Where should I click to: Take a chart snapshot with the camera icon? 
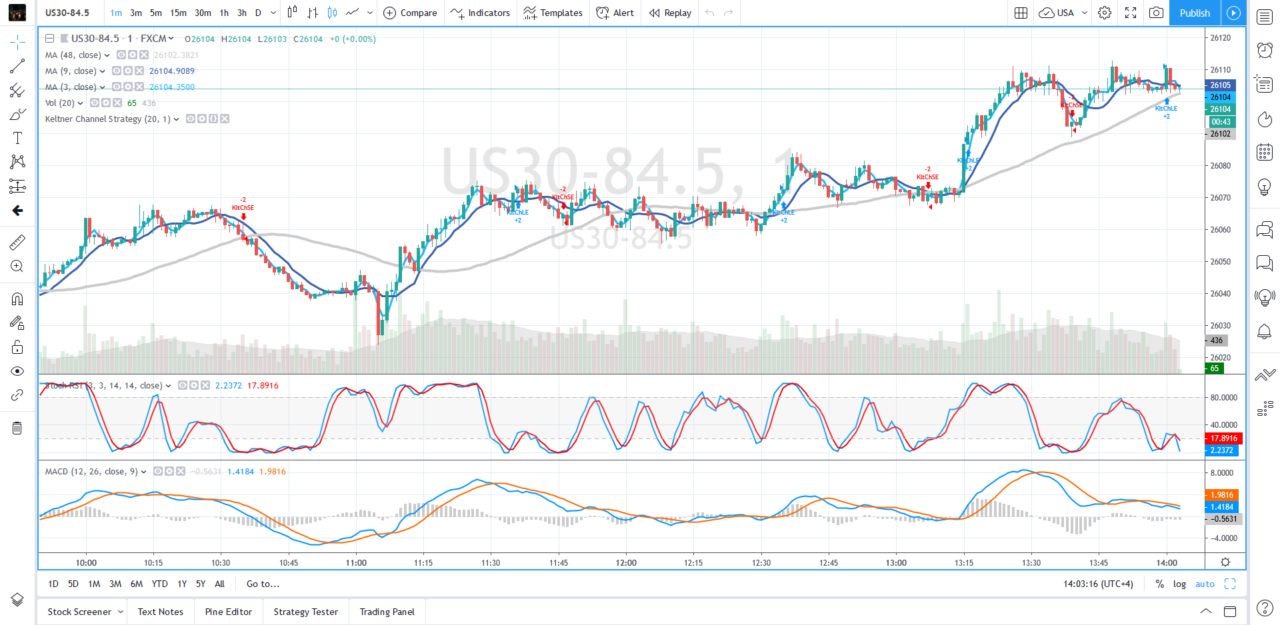tap(1157, 13)
